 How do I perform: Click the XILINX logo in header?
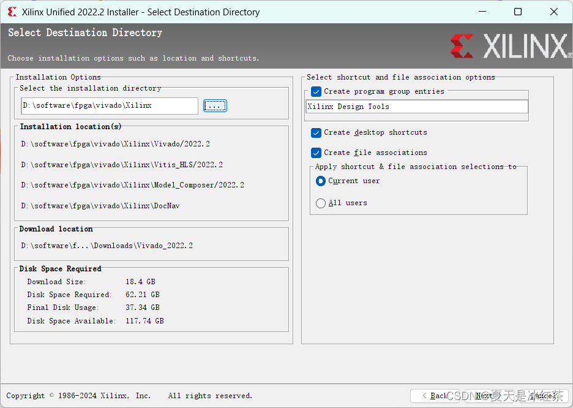coord(511,46)
